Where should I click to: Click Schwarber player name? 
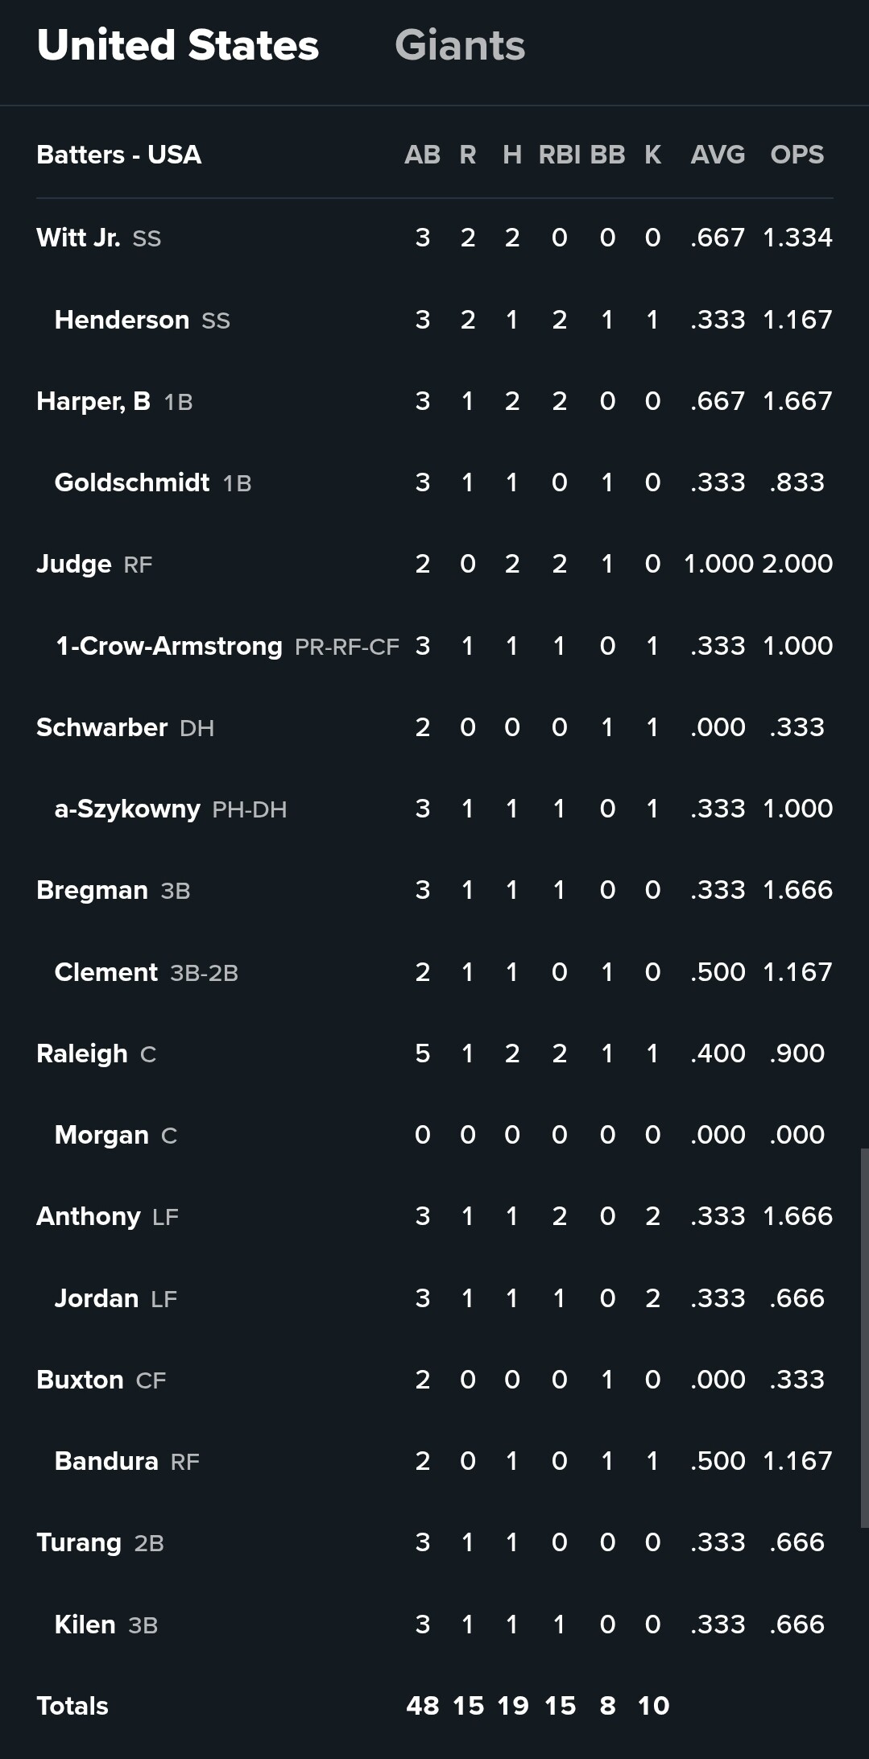pyautogui.click(x=102, y=727)
